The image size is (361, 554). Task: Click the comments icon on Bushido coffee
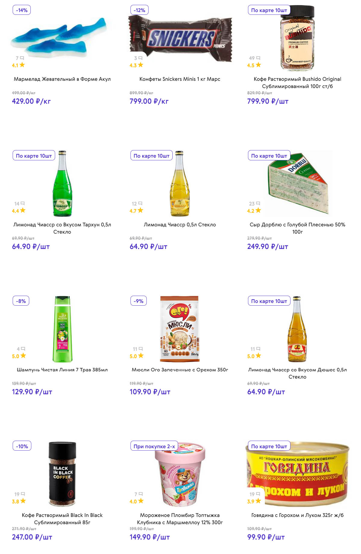coord(258,58)
